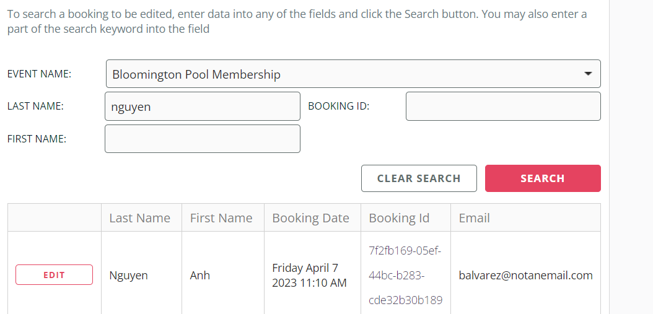
Task: Click the Booking Id column header
Action: click(x=399, y=218)
